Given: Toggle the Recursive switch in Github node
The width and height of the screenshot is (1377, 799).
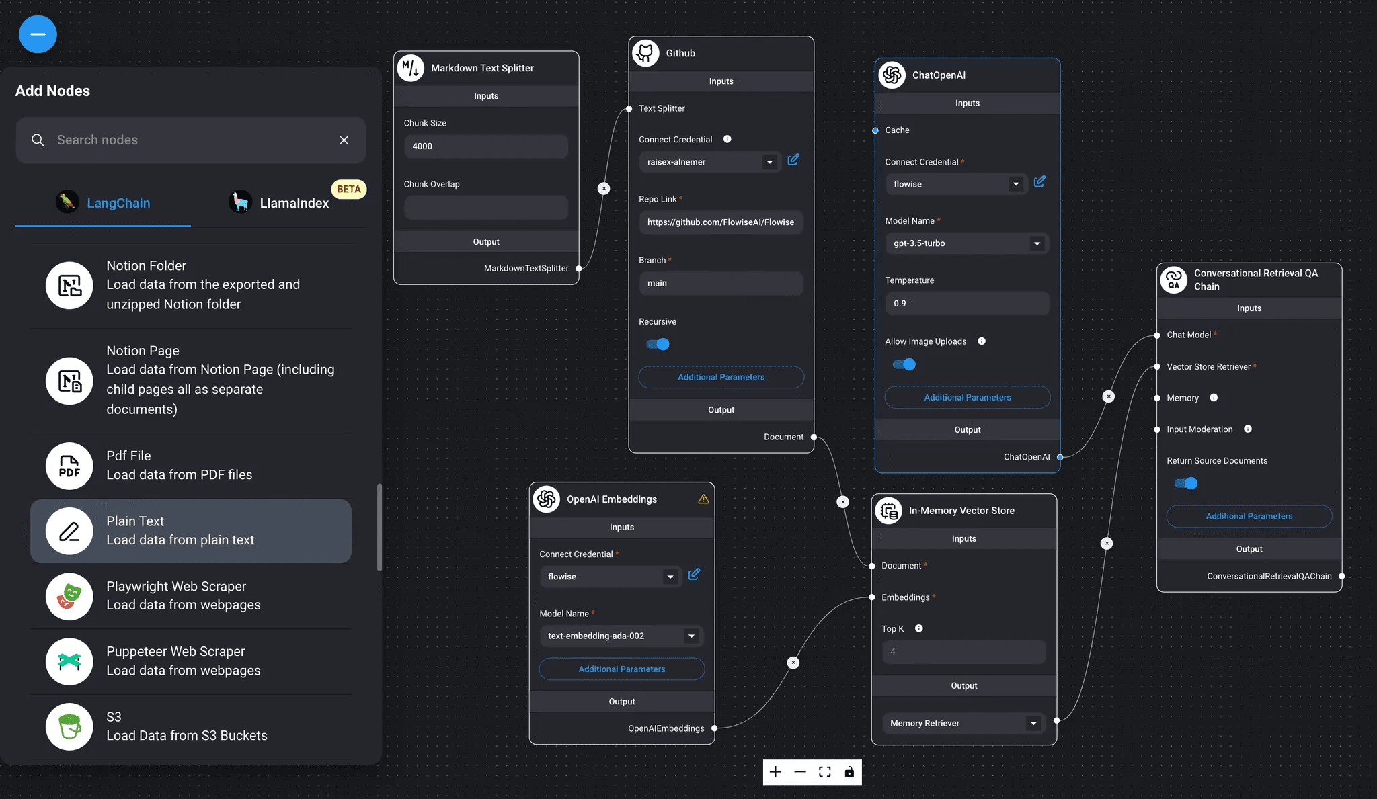Looking at the screenshot, I should 658,344.
